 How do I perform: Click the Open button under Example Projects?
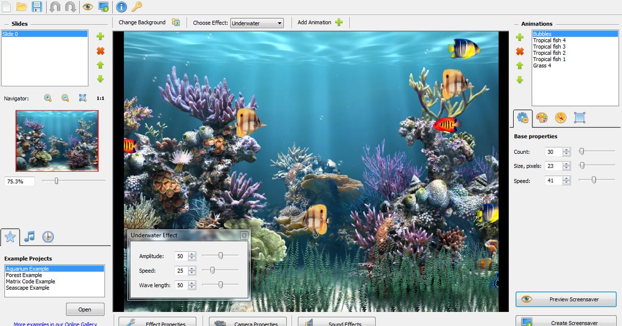(84, 309)
